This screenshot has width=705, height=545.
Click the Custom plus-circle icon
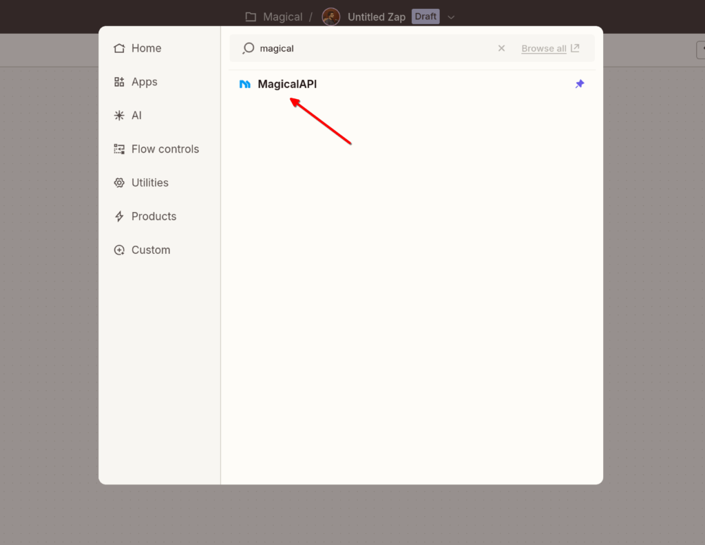coord(119,250)
